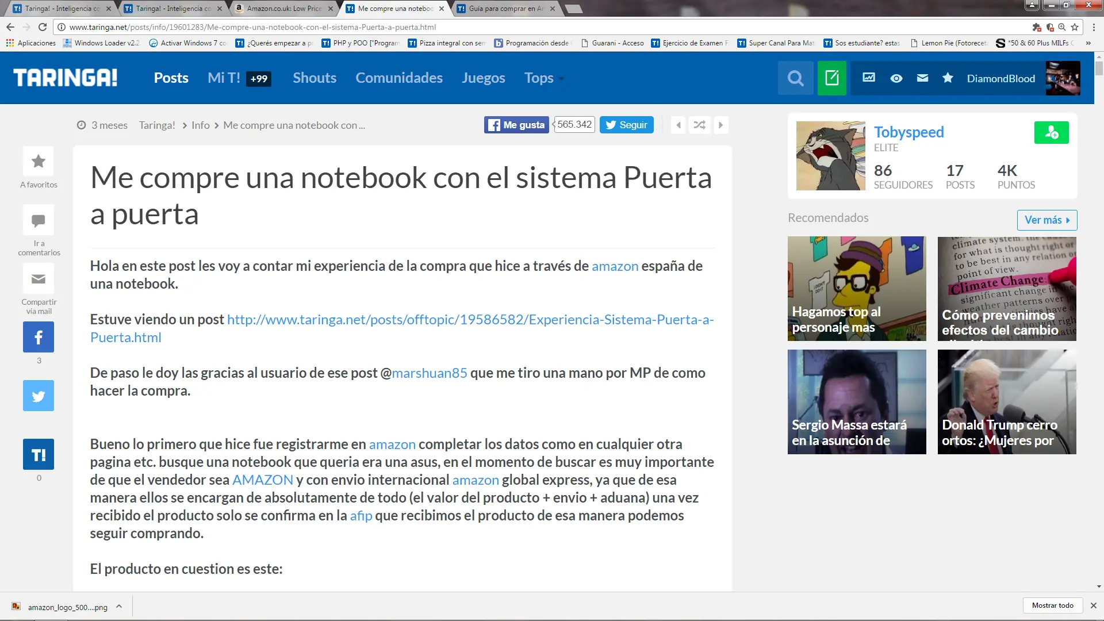The height and width of the screenshot is (621, 1104).
Task: Open Cómo prevenimos efectos del cambio post
Action: (1007, 289)
